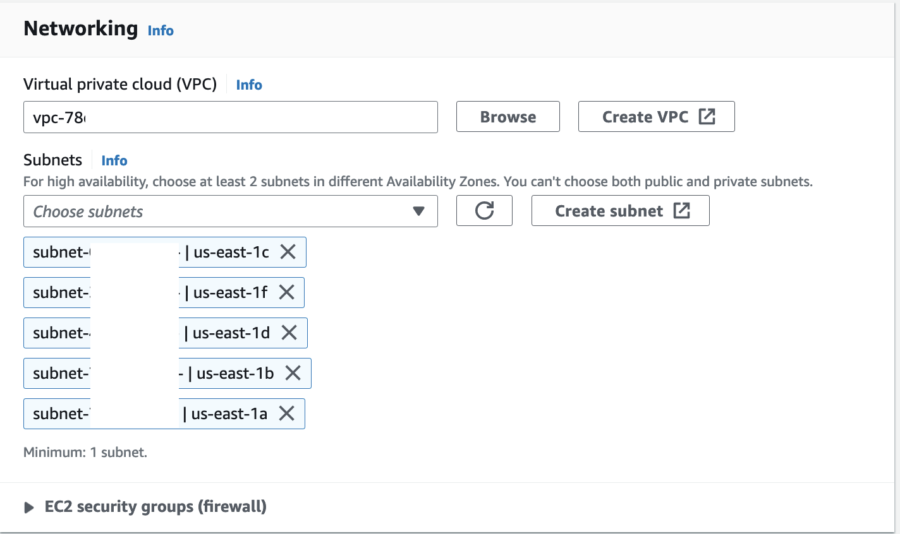This screenshot has height=534, width=900.
Task: Click the Browse VPC button
Action: coord(508,117)
